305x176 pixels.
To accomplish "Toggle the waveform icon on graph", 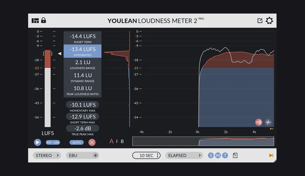I will coord(268,122).
